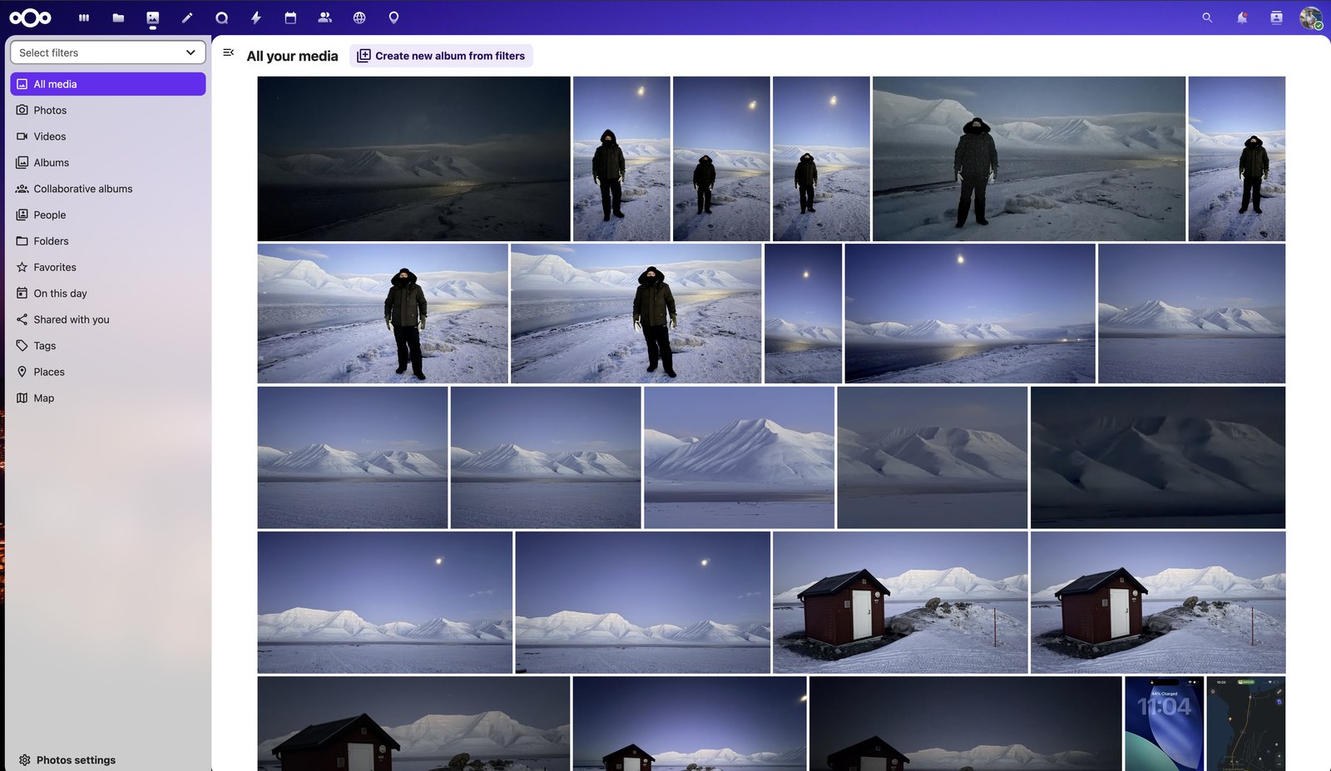Open the globe external sites icon
The height and width of the screenshot is (771, 1331).
(359, 17)
